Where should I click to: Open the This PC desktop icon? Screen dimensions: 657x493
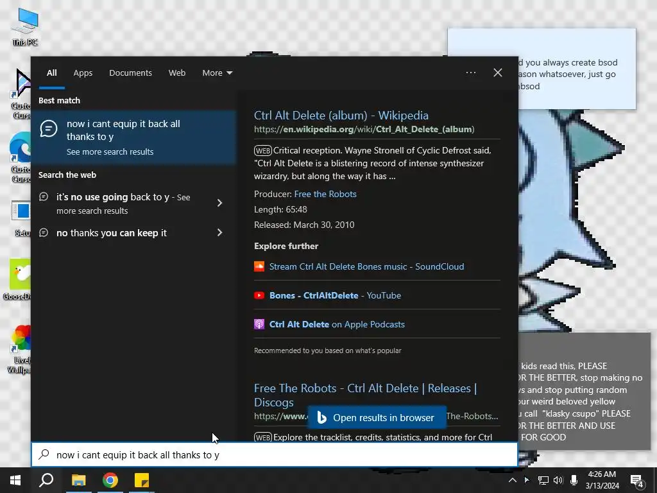pos(25,27)
